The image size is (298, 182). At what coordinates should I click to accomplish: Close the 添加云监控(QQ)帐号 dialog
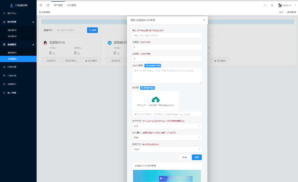pos(204,20)
